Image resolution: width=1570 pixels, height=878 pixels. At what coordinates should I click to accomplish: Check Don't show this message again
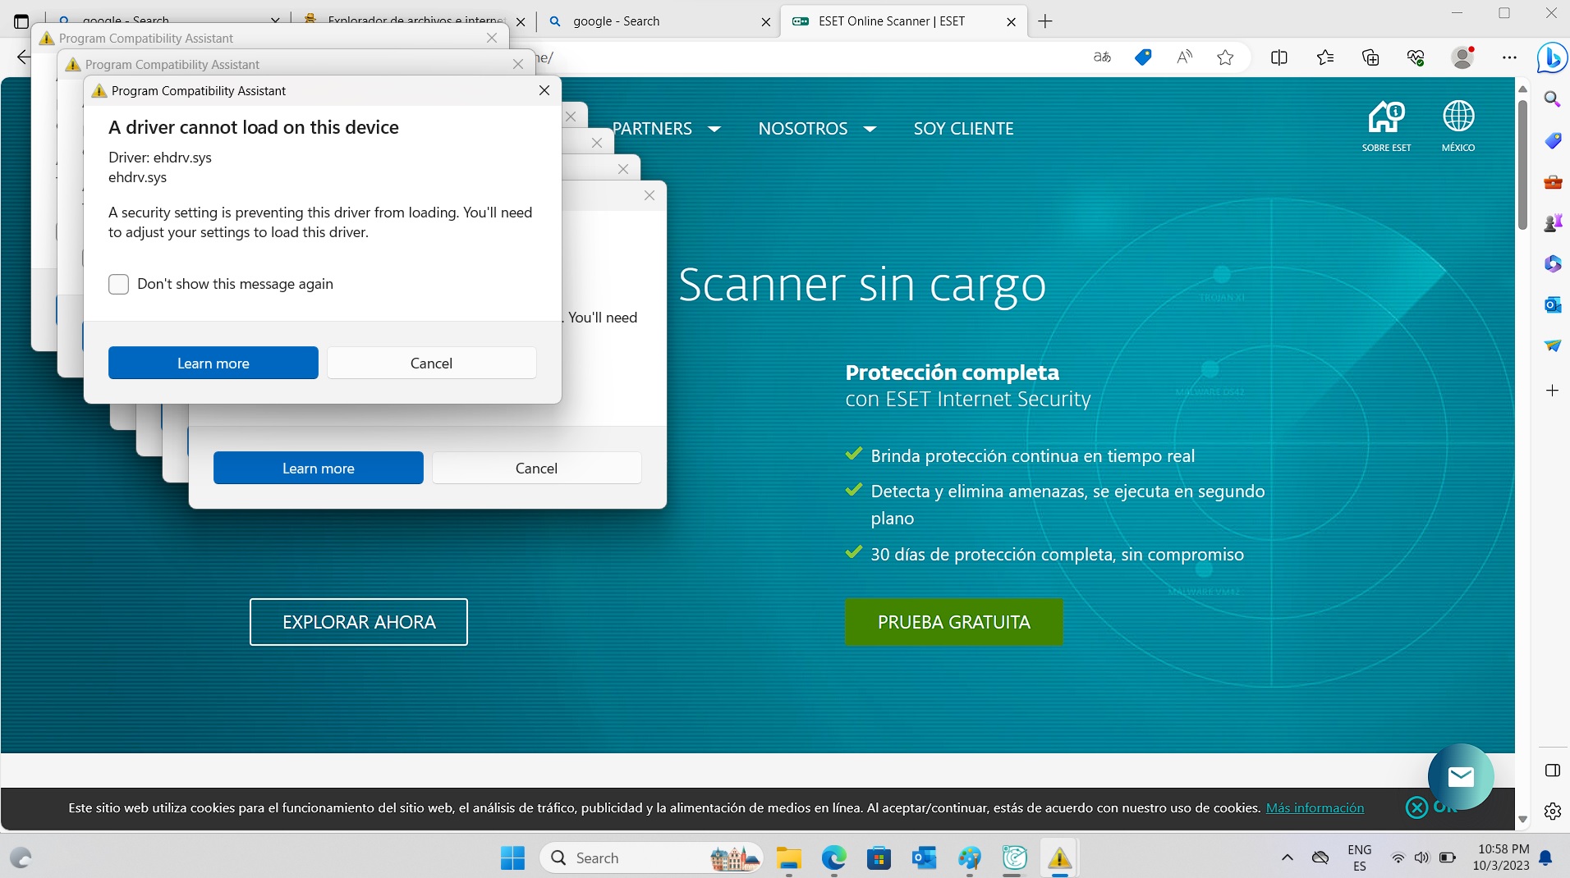pos(118,284)
